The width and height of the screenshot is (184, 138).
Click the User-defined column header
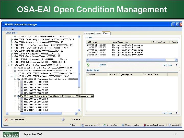[x=160, y=42]
